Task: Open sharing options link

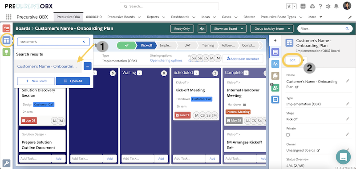Action: coord(166,60)
